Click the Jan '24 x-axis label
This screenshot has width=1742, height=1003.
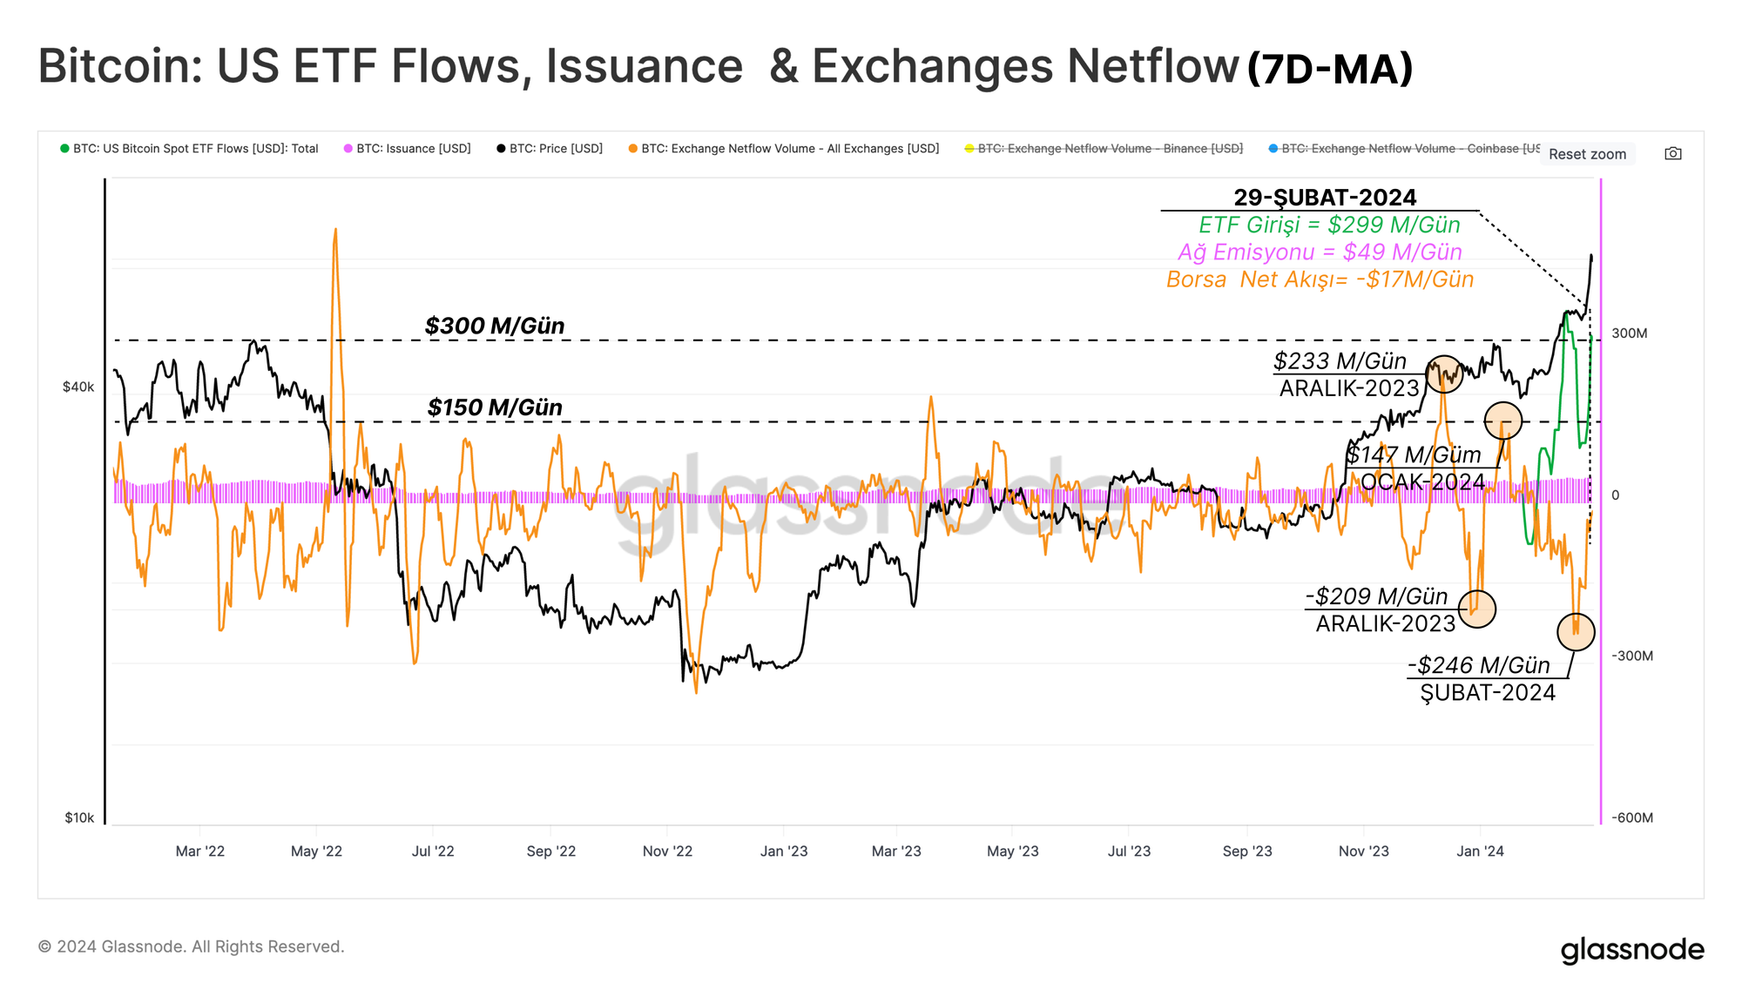pos(1480,852)
